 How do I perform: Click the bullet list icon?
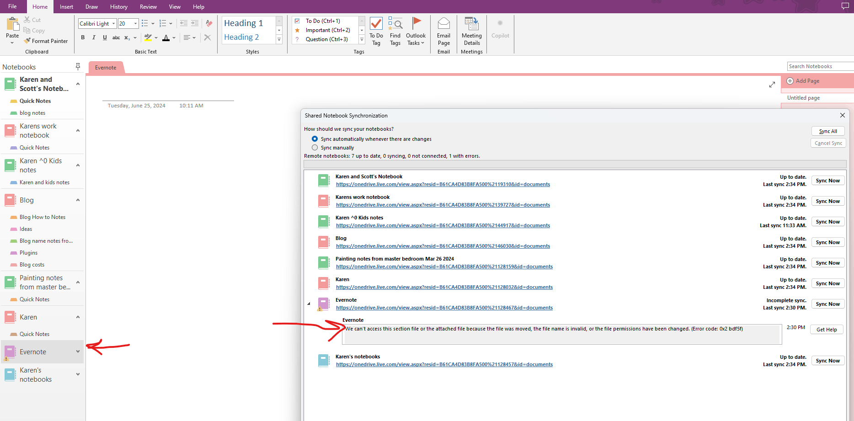145,23
